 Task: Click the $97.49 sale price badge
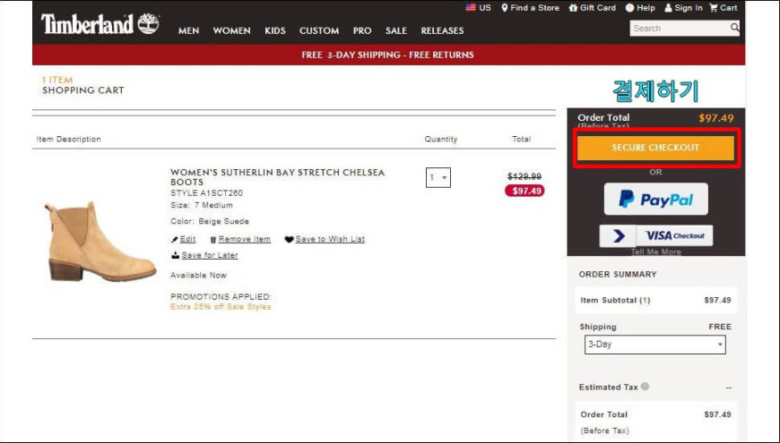coord(524,192)
